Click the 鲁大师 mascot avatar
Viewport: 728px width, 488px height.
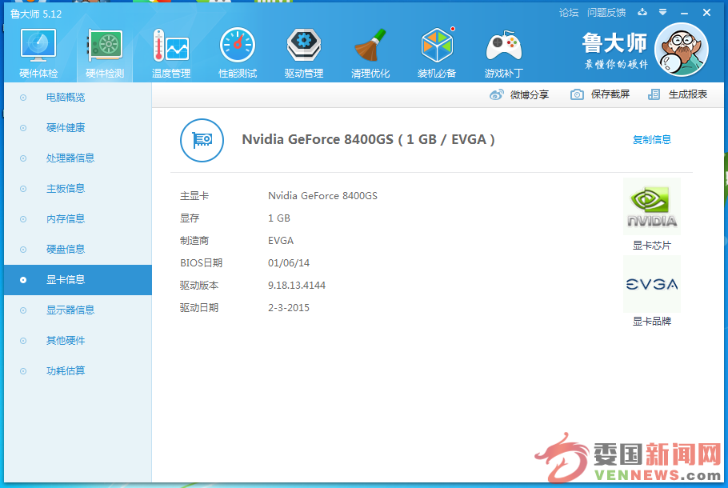pyautogui.click(x=681, y=50)
